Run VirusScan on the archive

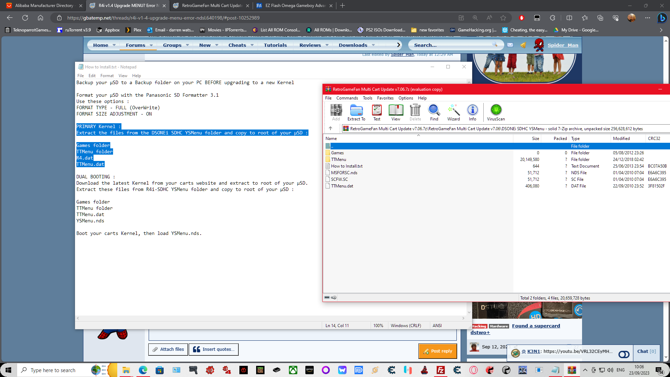496,112
